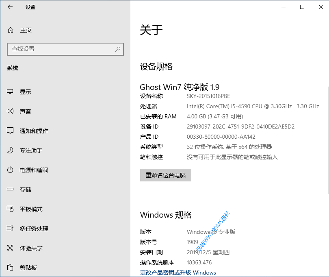Click system type 32 位操作系统 text

pos(229,147)
